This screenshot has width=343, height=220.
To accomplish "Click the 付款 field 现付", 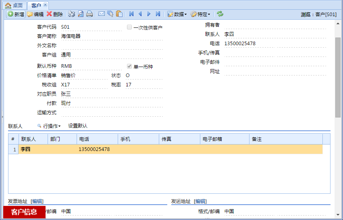I will pos(112,103).
